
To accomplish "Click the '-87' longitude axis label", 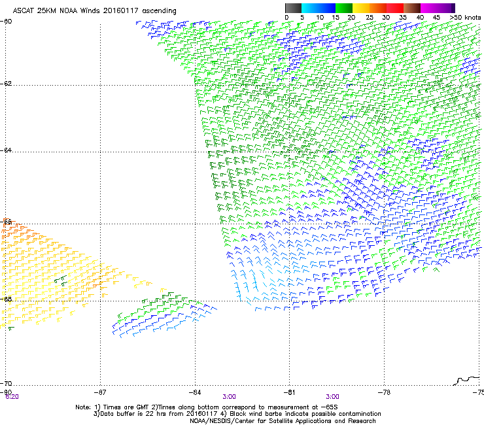I will 100,392.
